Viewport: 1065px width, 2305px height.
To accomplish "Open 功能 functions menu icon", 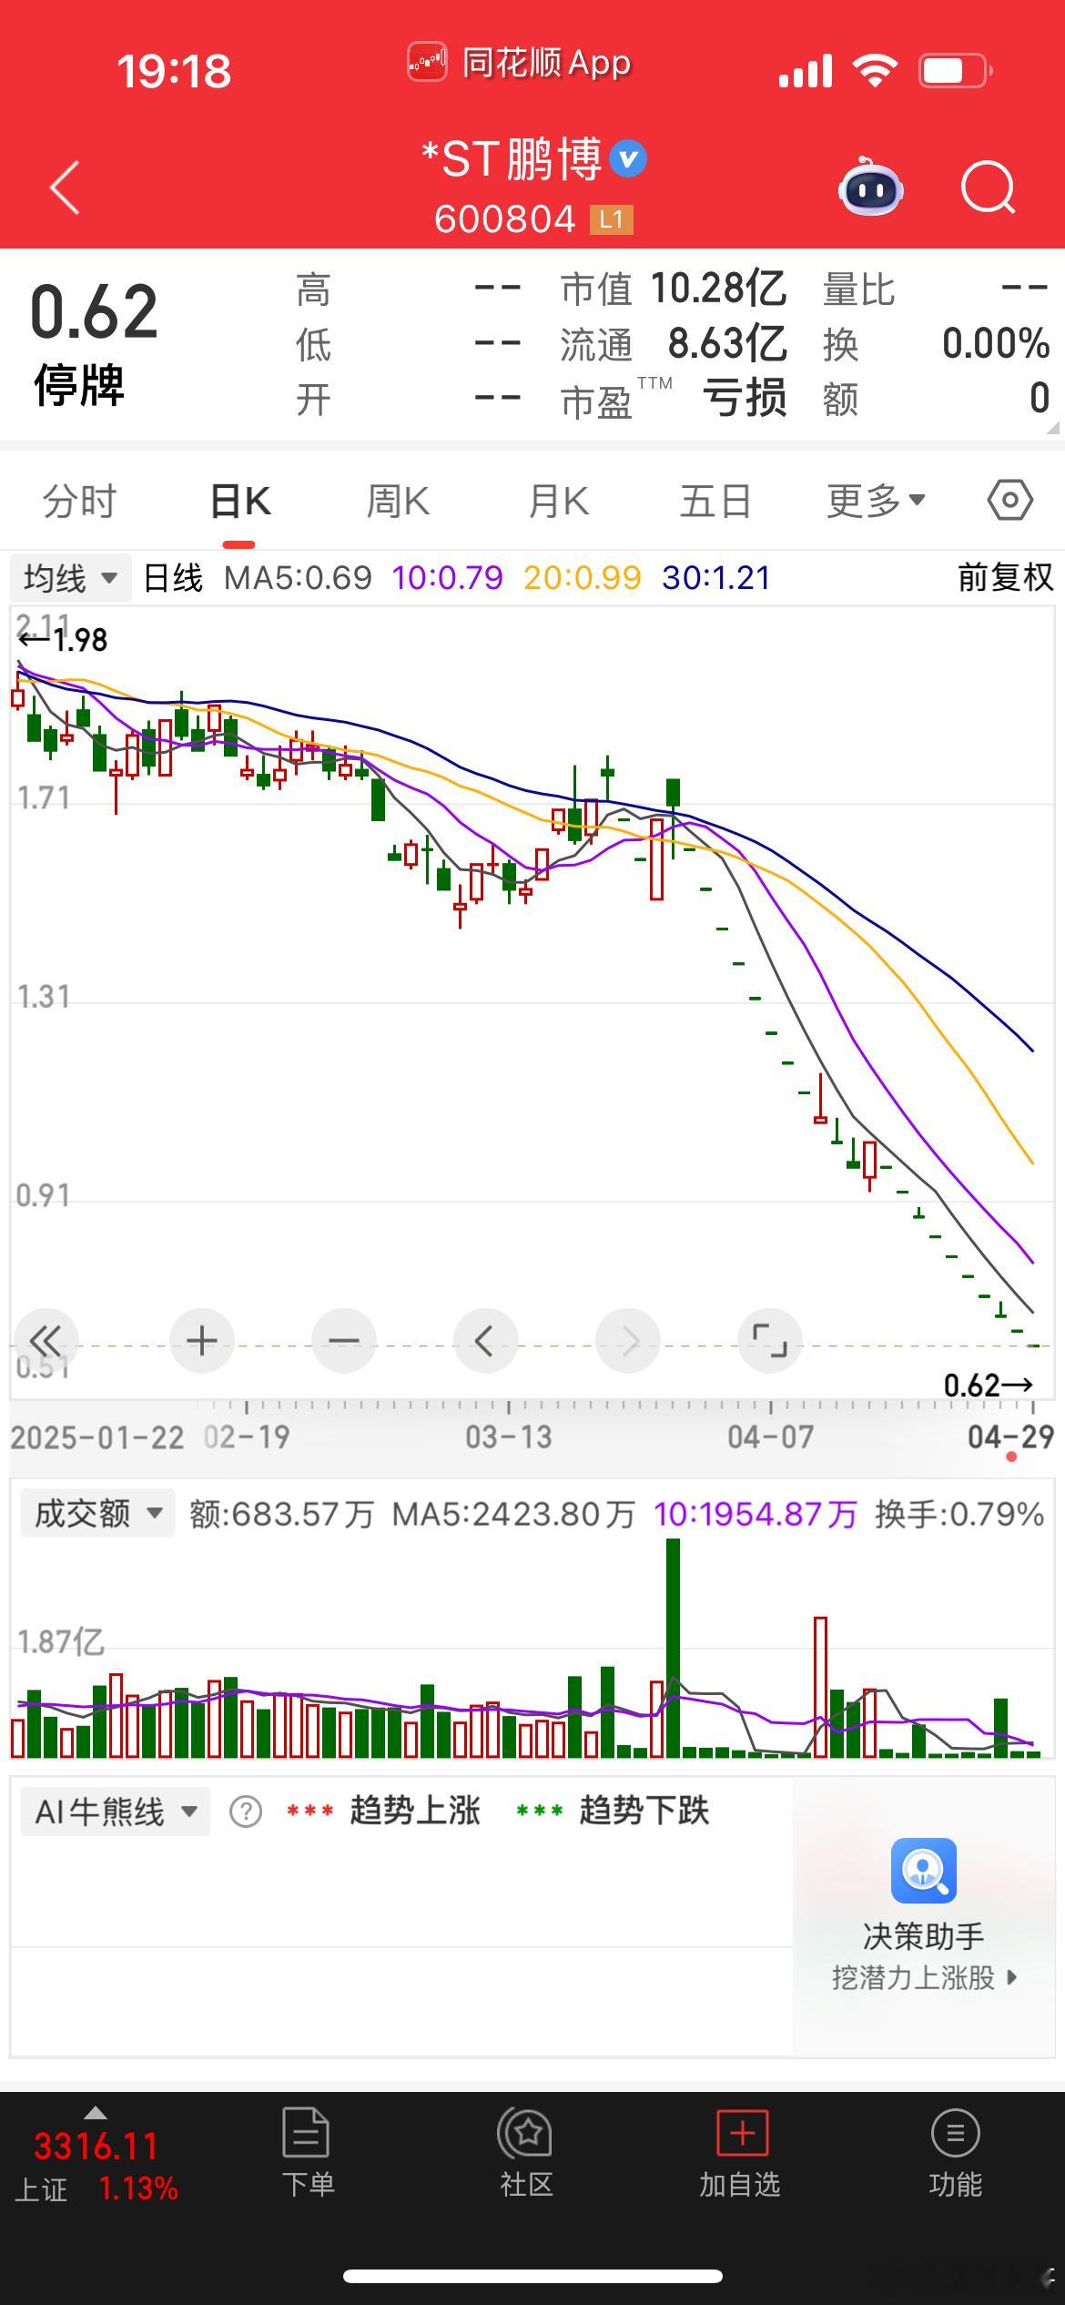I will pos(955,2133).
